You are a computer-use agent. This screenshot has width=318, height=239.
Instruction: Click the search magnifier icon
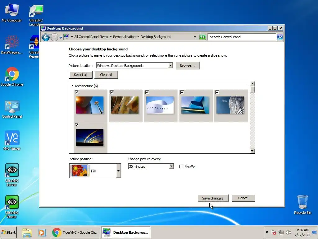280,37
